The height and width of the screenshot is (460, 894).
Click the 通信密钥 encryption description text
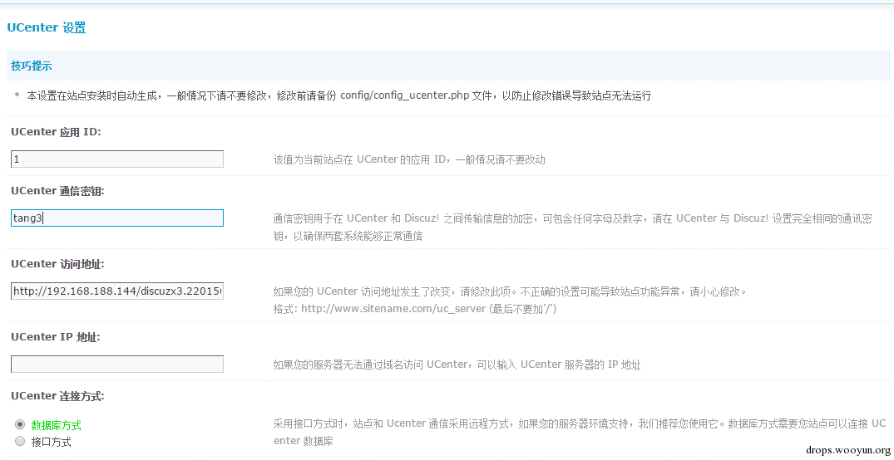pos(572,228)
